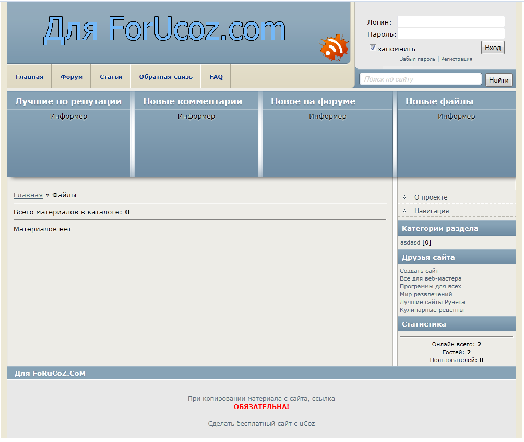Open the Форум menu item
This screenshot has height=442, width=524.
pyautogui.click(x=72, y=77)
